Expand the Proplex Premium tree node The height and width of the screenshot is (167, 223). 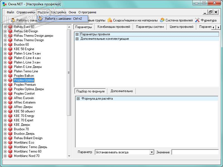[x=5, y=85]
